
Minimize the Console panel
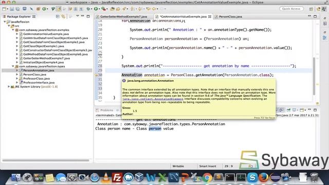tap(309, 109)
